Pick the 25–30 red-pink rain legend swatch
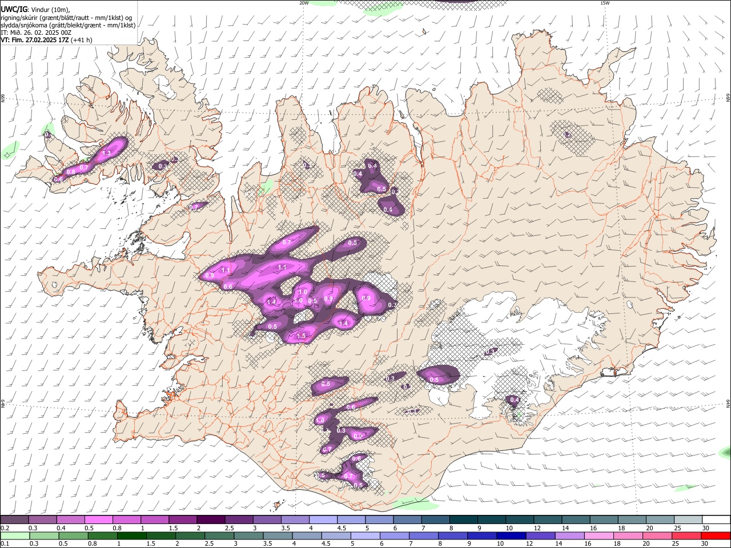This screenshot has width=731, height=548. [x=685, y=536]
